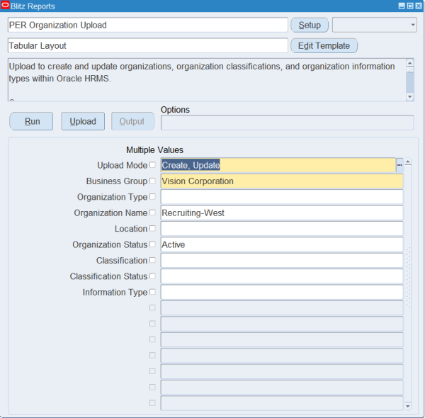Click the Setup button
This screenshot has height=418, width=425.
click(310, 25)
